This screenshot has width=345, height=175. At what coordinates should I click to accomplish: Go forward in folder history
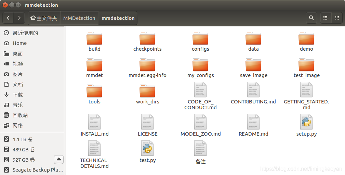pos(19,18)
